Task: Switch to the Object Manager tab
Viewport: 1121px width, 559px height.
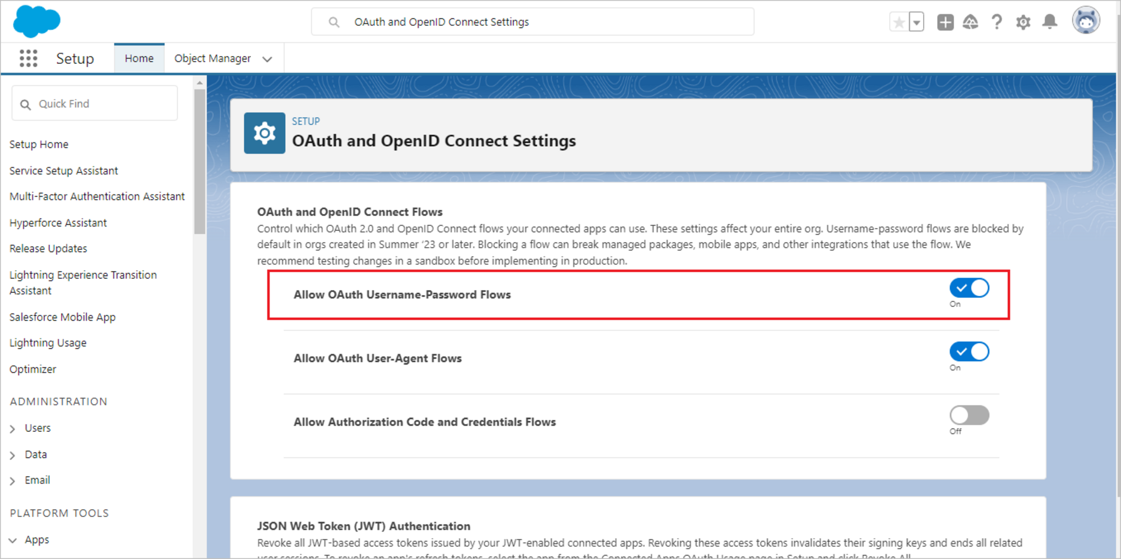Action: click(x=212, y=58)
